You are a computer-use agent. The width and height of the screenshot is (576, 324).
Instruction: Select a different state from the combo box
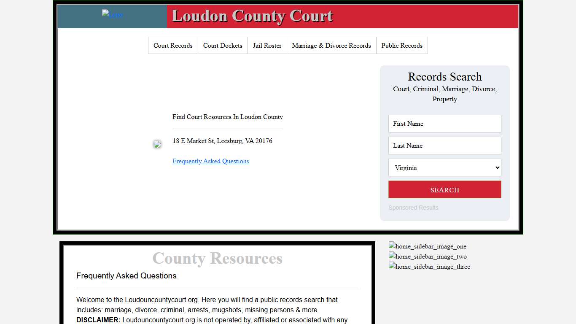pyautogui.click(x=444, y=167)
